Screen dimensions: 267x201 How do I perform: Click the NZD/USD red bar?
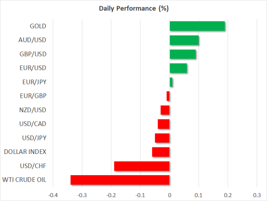[x=165, y=110]
